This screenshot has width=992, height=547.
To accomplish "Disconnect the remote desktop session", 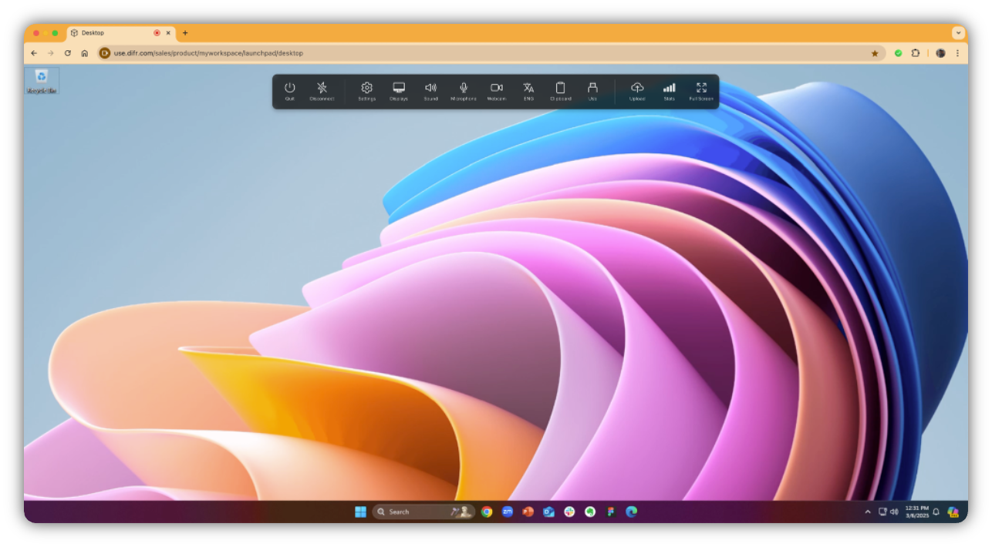I will click(x=322, y=91).
